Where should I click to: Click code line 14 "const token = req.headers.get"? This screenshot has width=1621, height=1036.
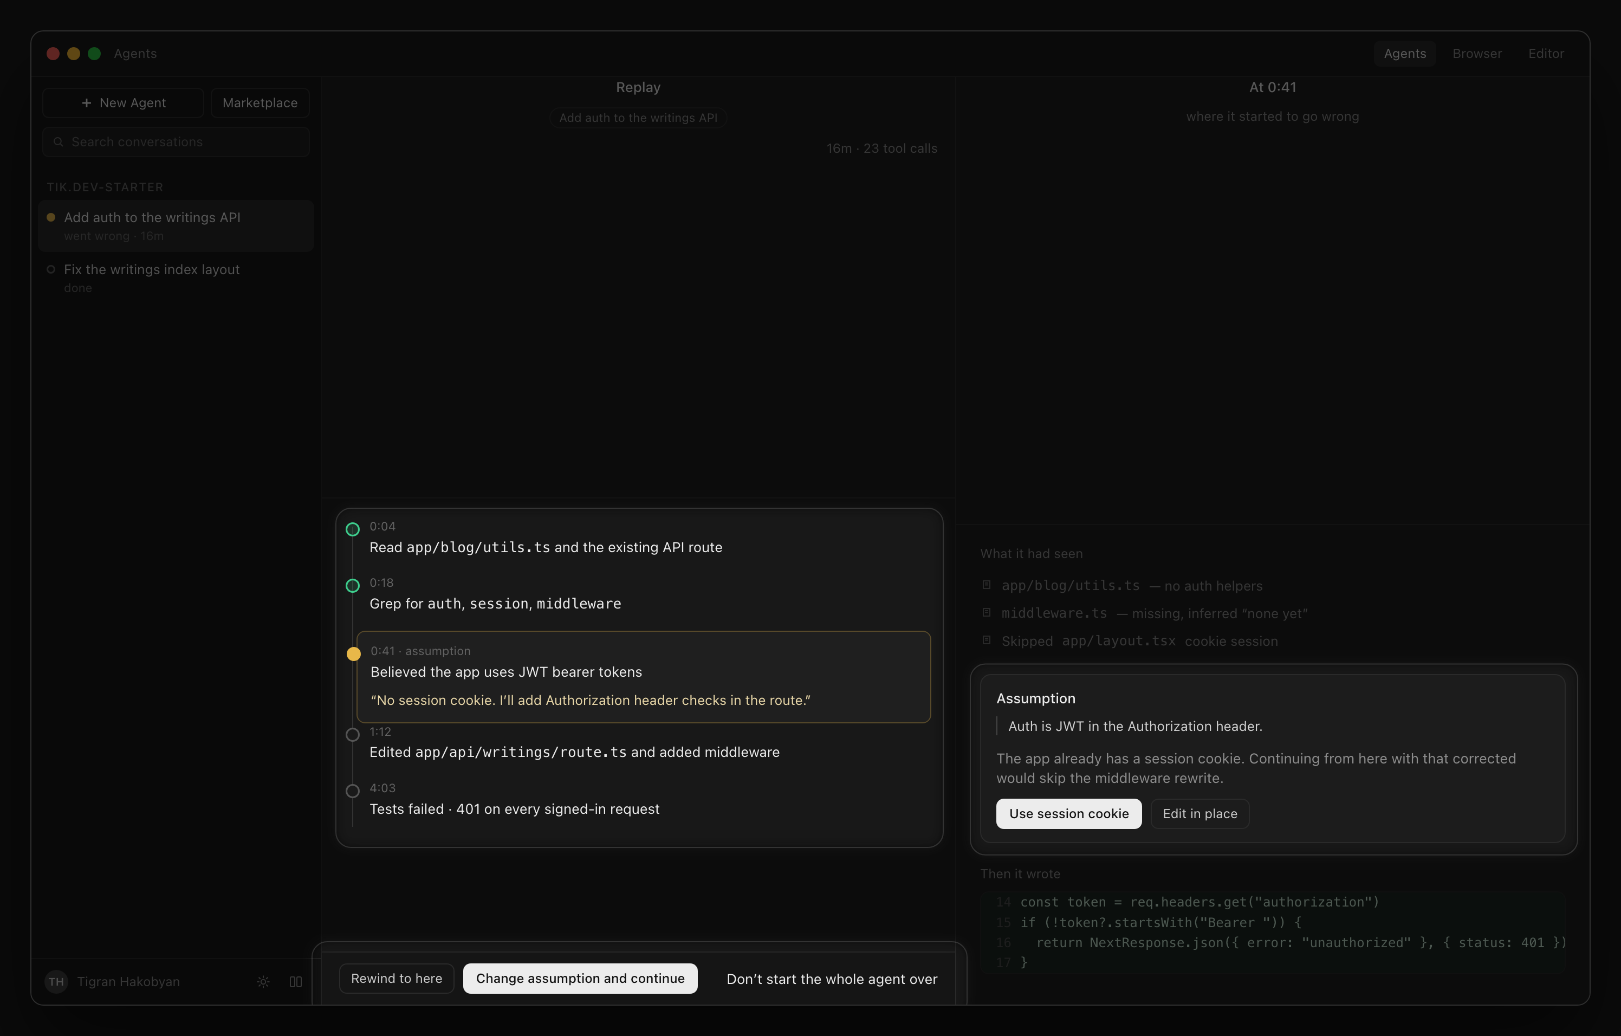[1199, 902]
